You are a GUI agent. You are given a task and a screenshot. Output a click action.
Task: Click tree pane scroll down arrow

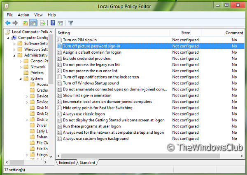[x=51, y=157]
